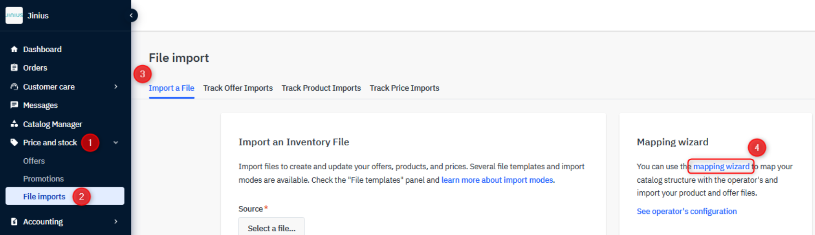The height and width of the screenshot is (235, 815).
Task: Collapse the sidebar with the arrow button
Action: [x=131, y=15]
